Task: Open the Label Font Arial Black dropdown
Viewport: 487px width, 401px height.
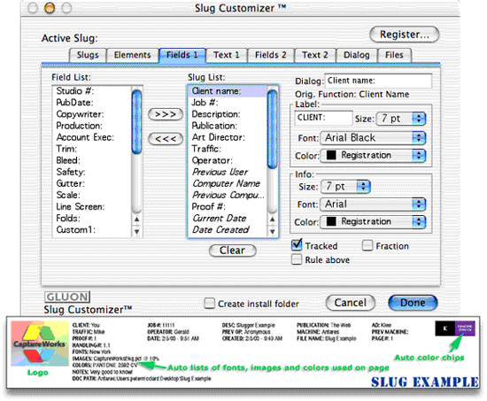Action: coord(373,138)
